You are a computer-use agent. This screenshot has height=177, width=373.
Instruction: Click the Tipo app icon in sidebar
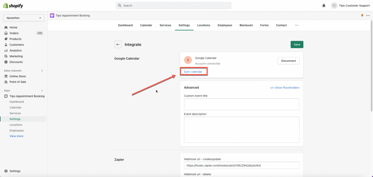point(6,96)
